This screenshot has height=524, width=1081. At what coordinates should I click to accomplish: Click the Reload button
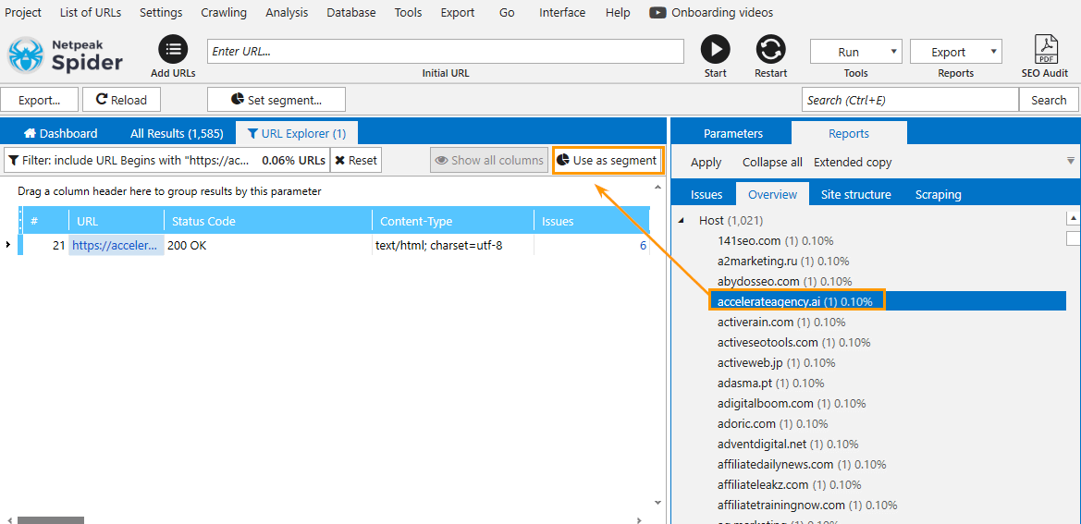coord(121,100)
